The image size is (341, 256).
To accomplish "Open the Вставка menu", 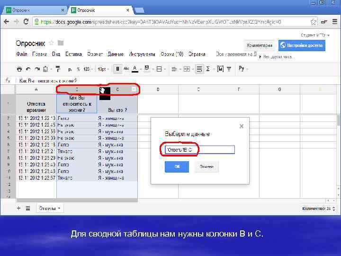I will coord(73,54).
